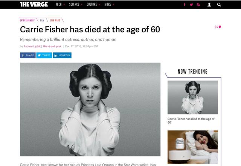
Task: Expand the More dropdown menu
Action: point(109,5)
